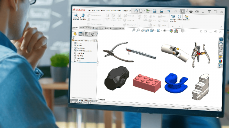This screenshot has width=229, height=128.
Task: Click Zoom to Area magnifier
Action: [x=138, y=30]
